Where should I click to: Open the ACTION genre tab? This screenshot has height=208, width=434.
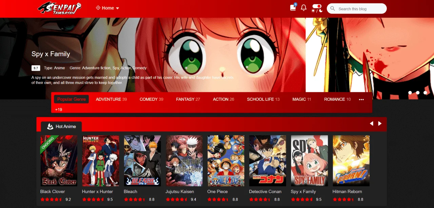coord(223,99)
